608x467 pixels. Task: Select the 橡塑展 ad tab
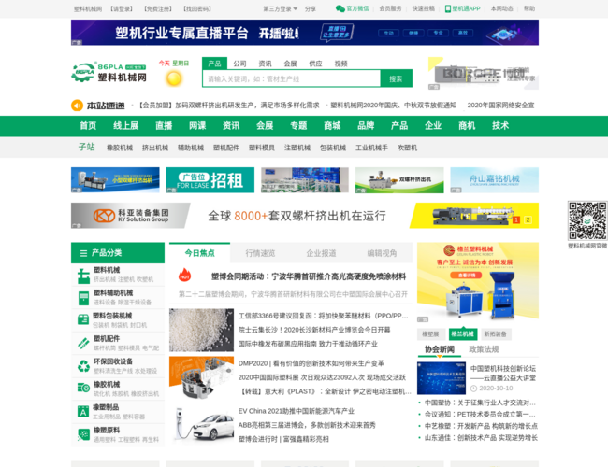click(x=430, y=333)
